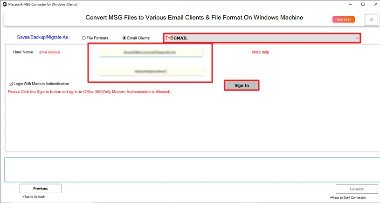
Task: Open the hamburger menu icon
Action: point(371,19)
